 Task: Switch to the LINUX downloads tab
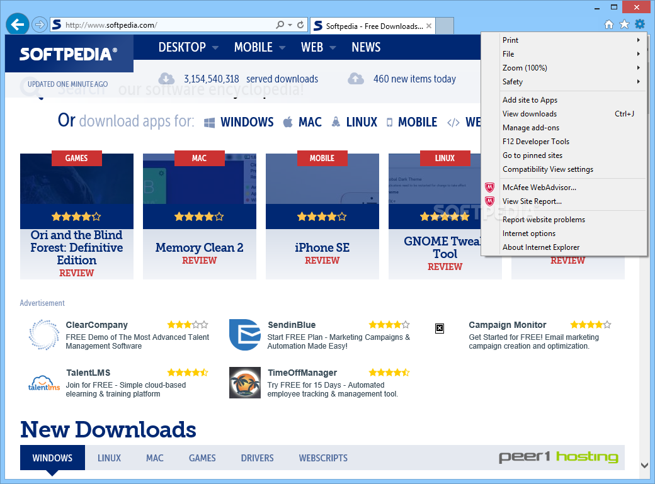point(109,458)
